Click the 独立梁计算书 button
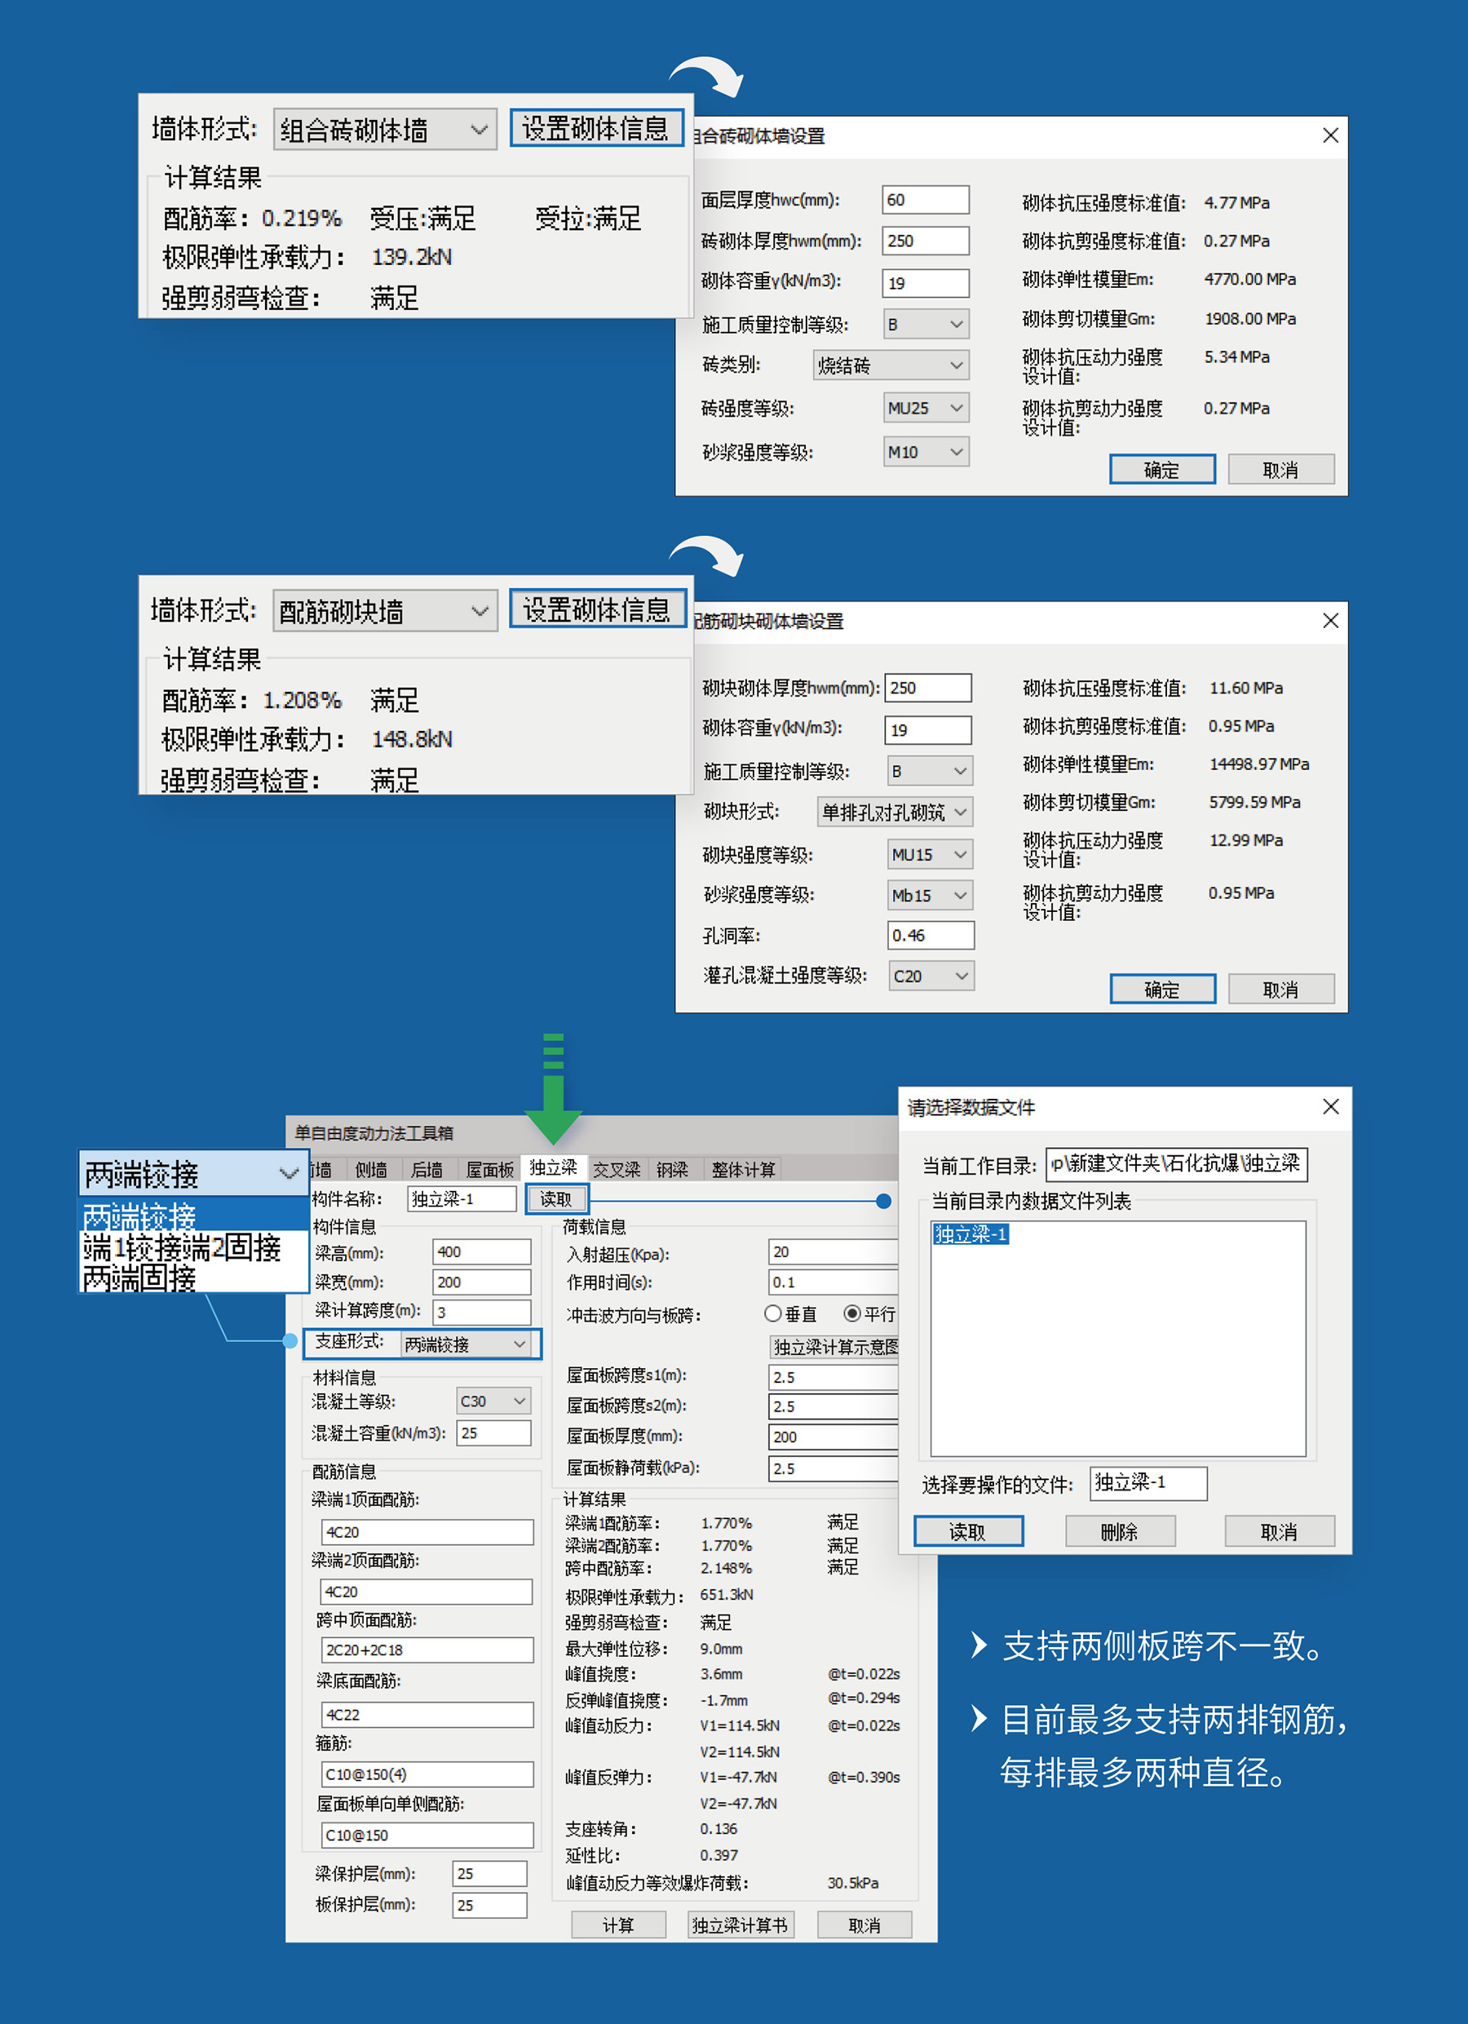1468x2024 pixels. 741,1925
